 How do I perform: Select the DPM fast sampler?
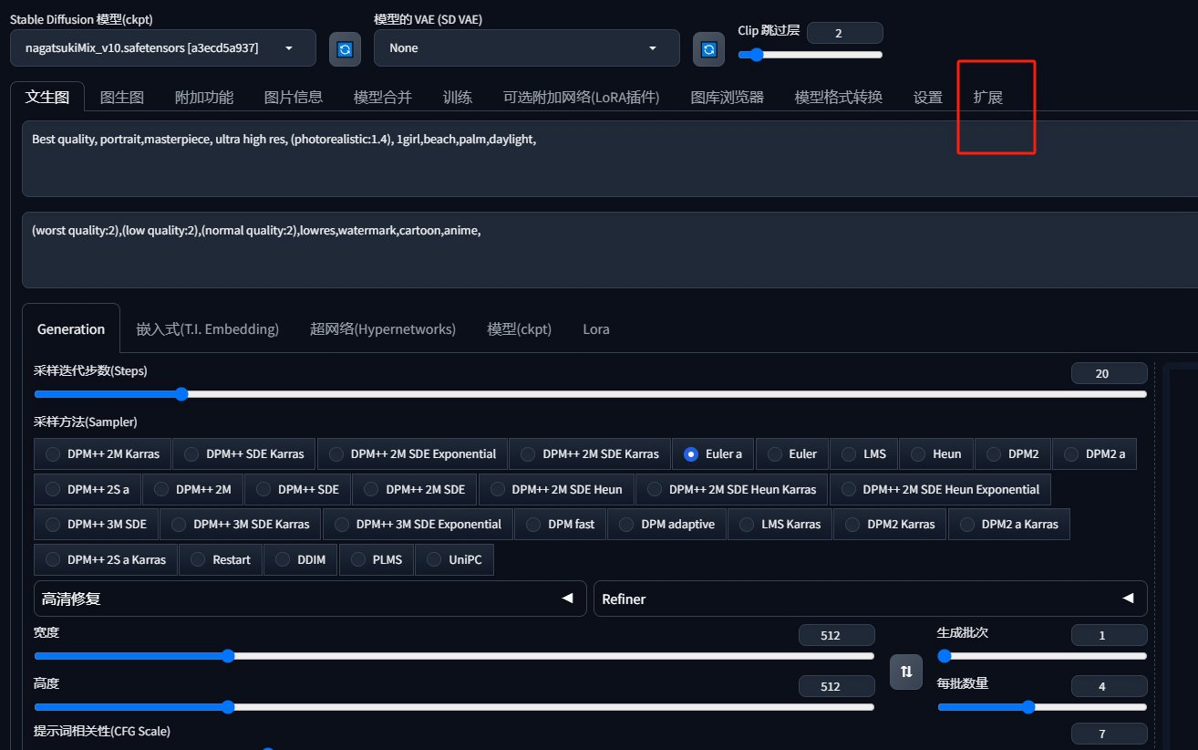pyautogui.click(x=560, y=524)
